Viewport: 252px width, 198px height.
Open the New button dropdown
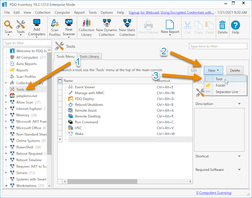point(213,70)
